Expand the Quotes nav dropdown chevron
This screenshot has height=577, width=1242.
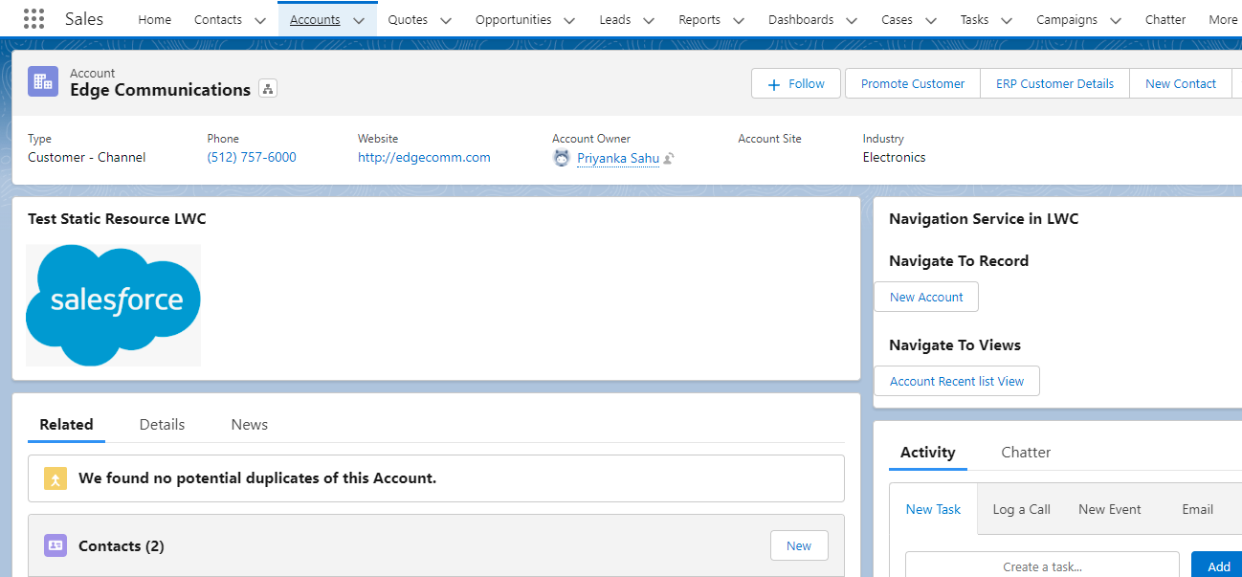(x=445, y=20)
